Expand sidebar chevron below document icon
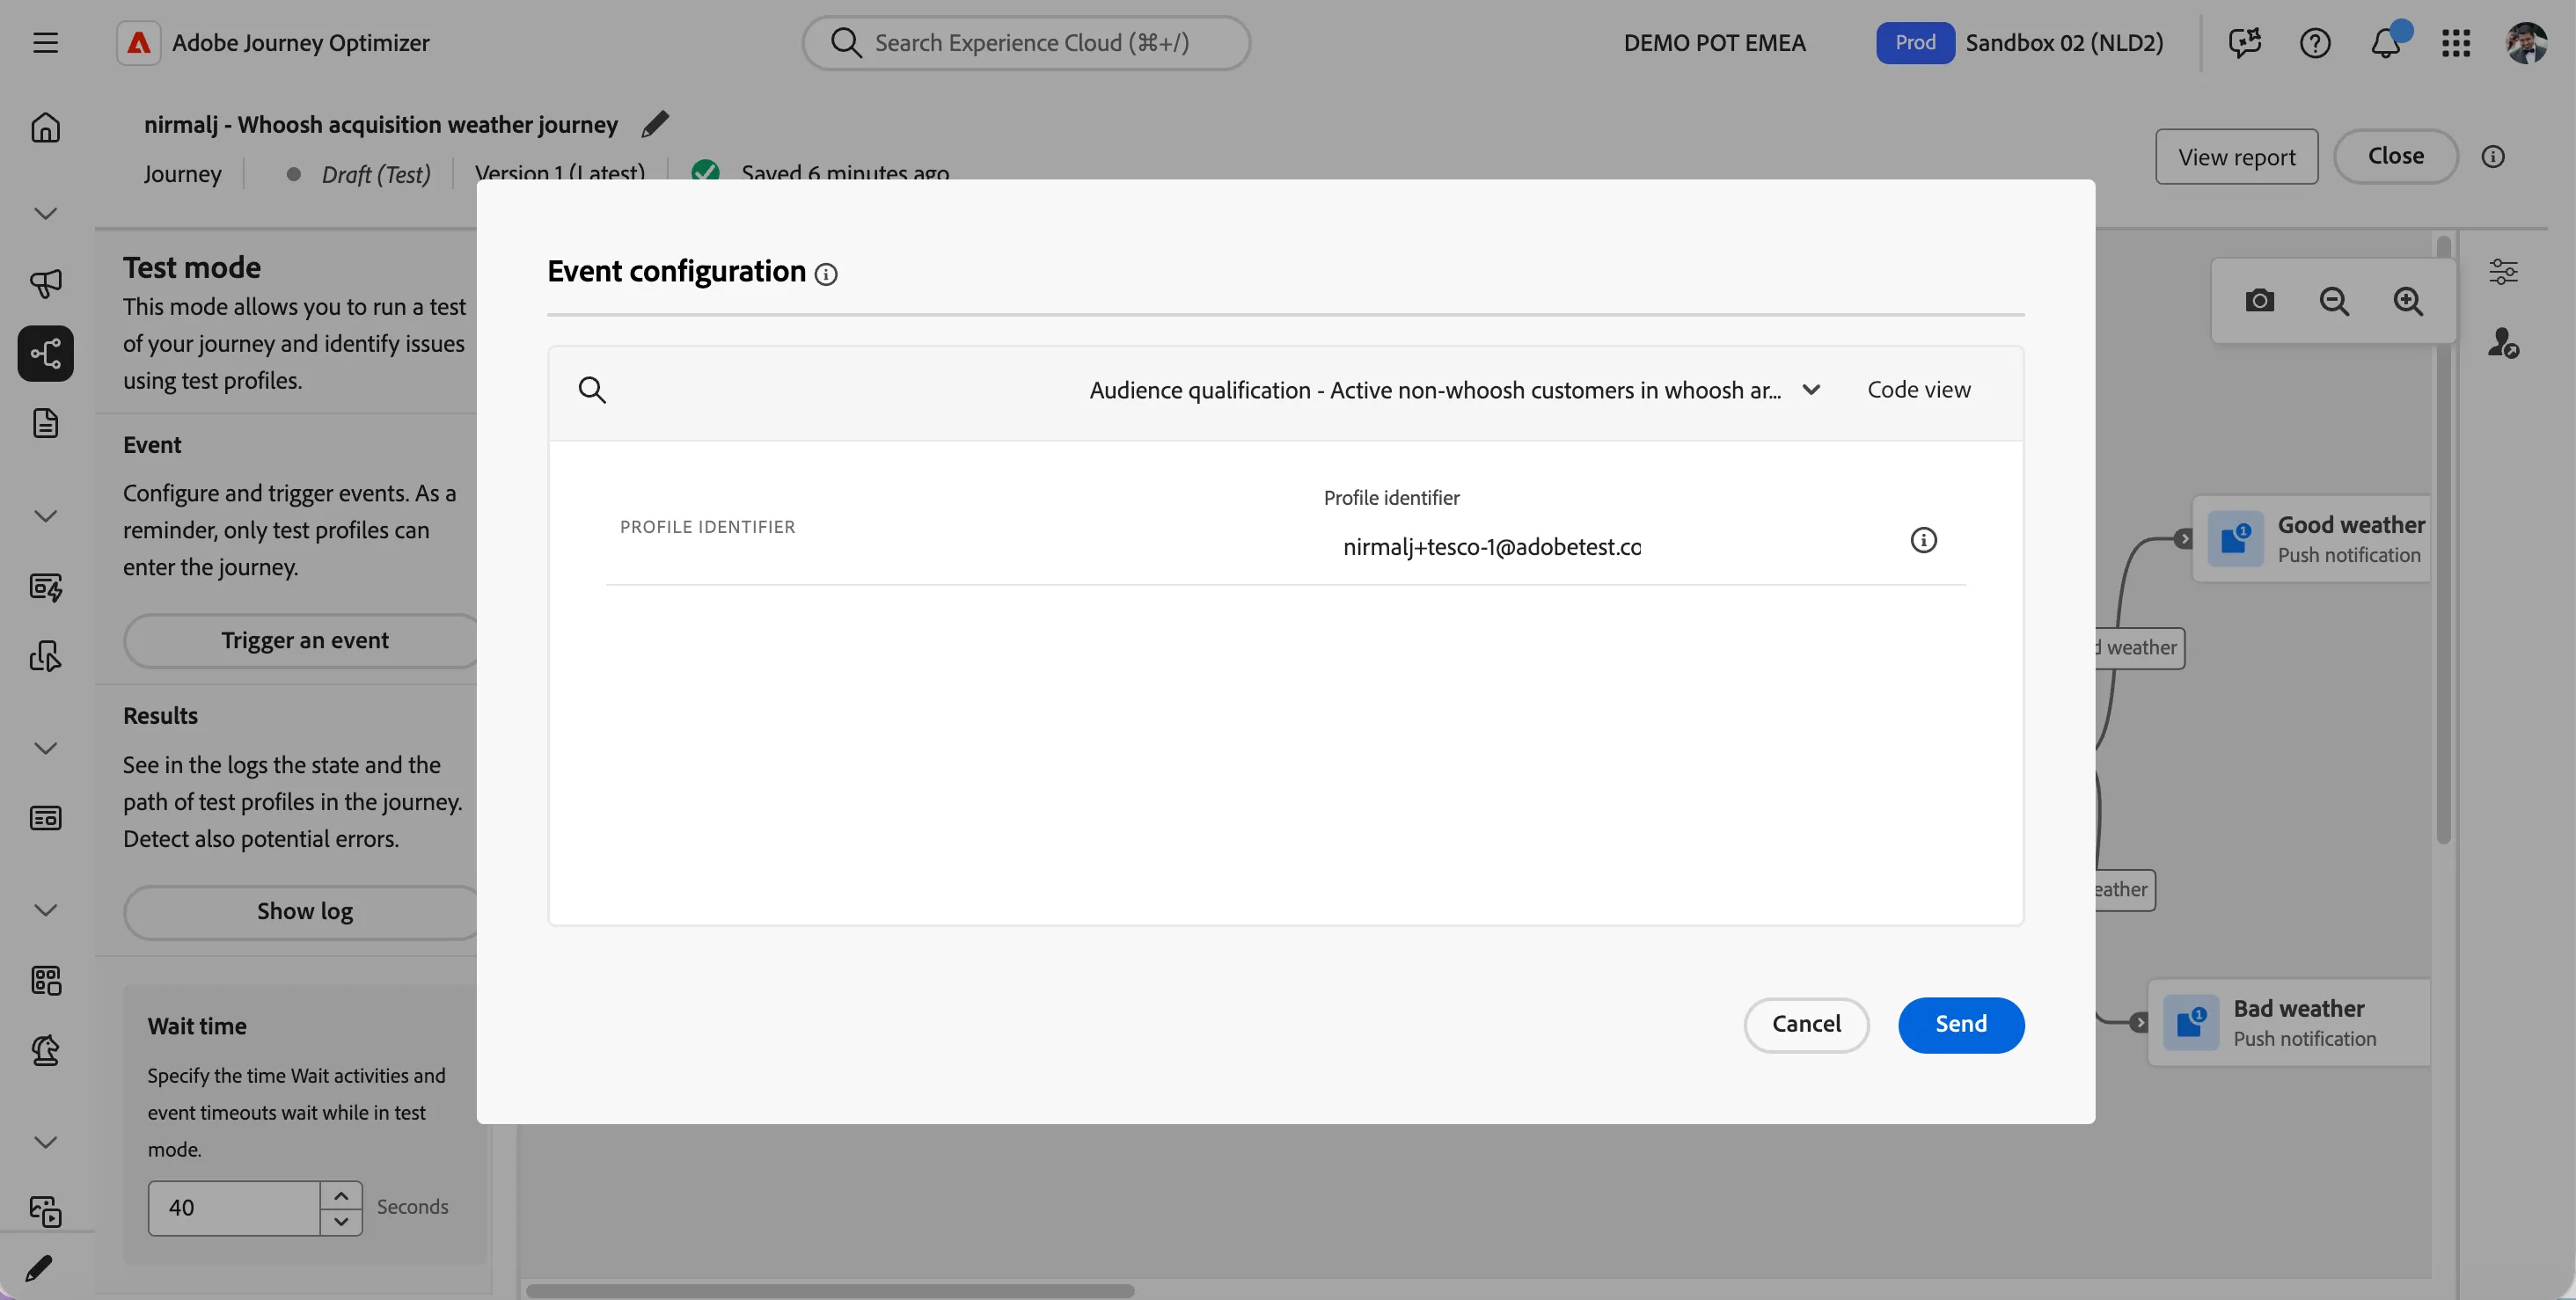Viewport: 2576px width, 1300px height. coord(45,516)
